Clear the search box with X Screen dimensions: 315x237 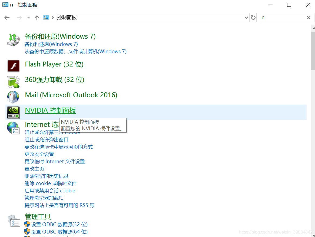pyautogui.click(x=309, y=18)
